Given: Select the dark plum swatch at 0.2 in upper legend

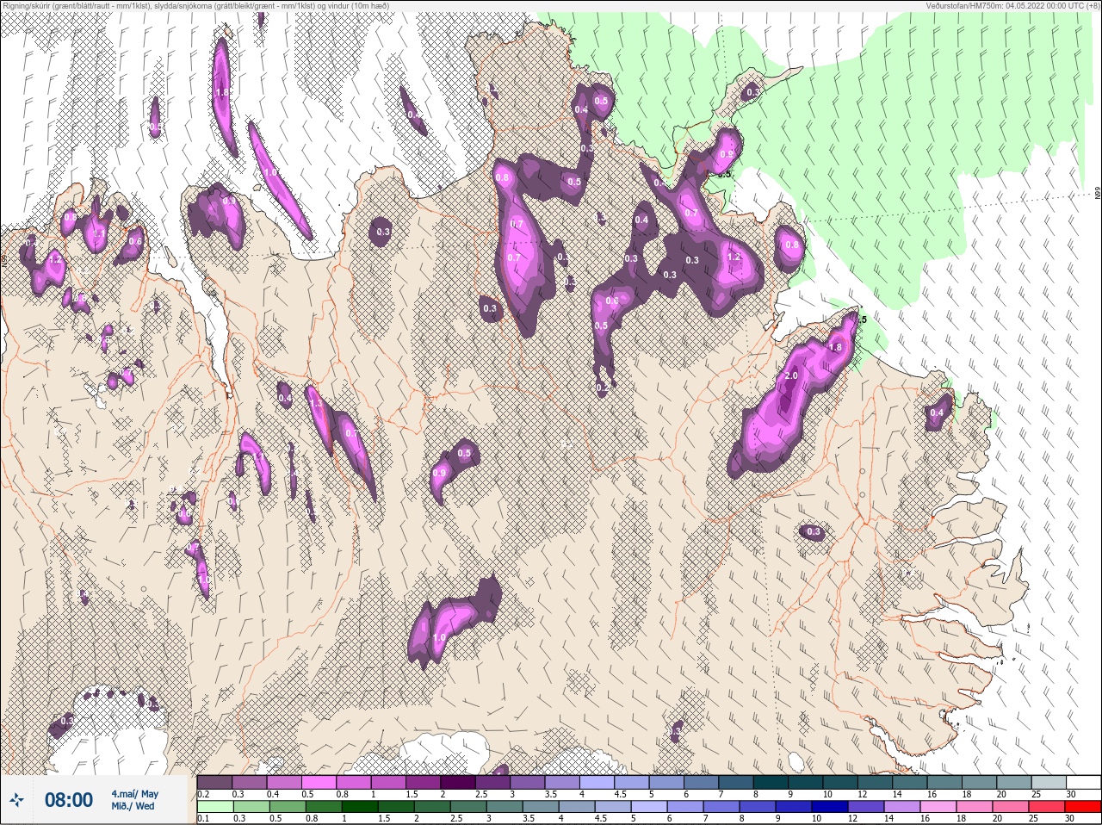Looking at the screenshot, I should (x=214, y=782).
